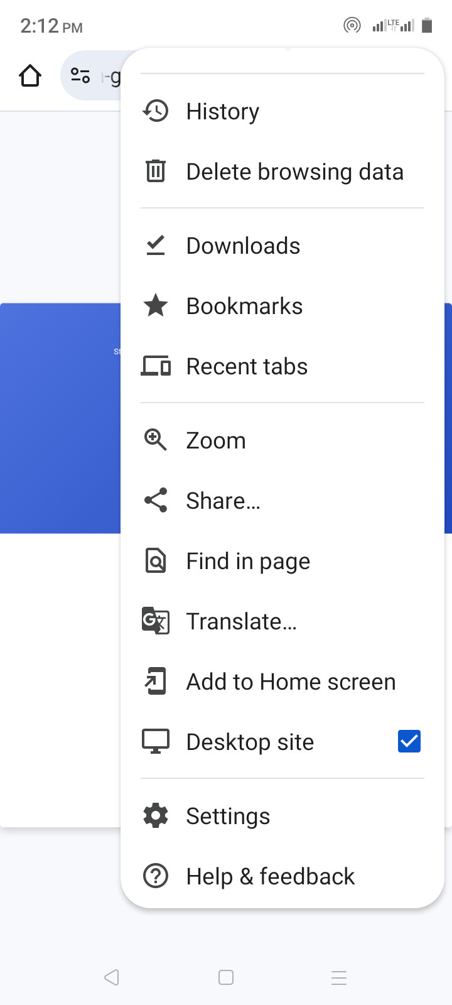The width and height of the screenshot is (452, 1005).
Task: Open site info from address bar icon
Action: (x=80, y=76)
